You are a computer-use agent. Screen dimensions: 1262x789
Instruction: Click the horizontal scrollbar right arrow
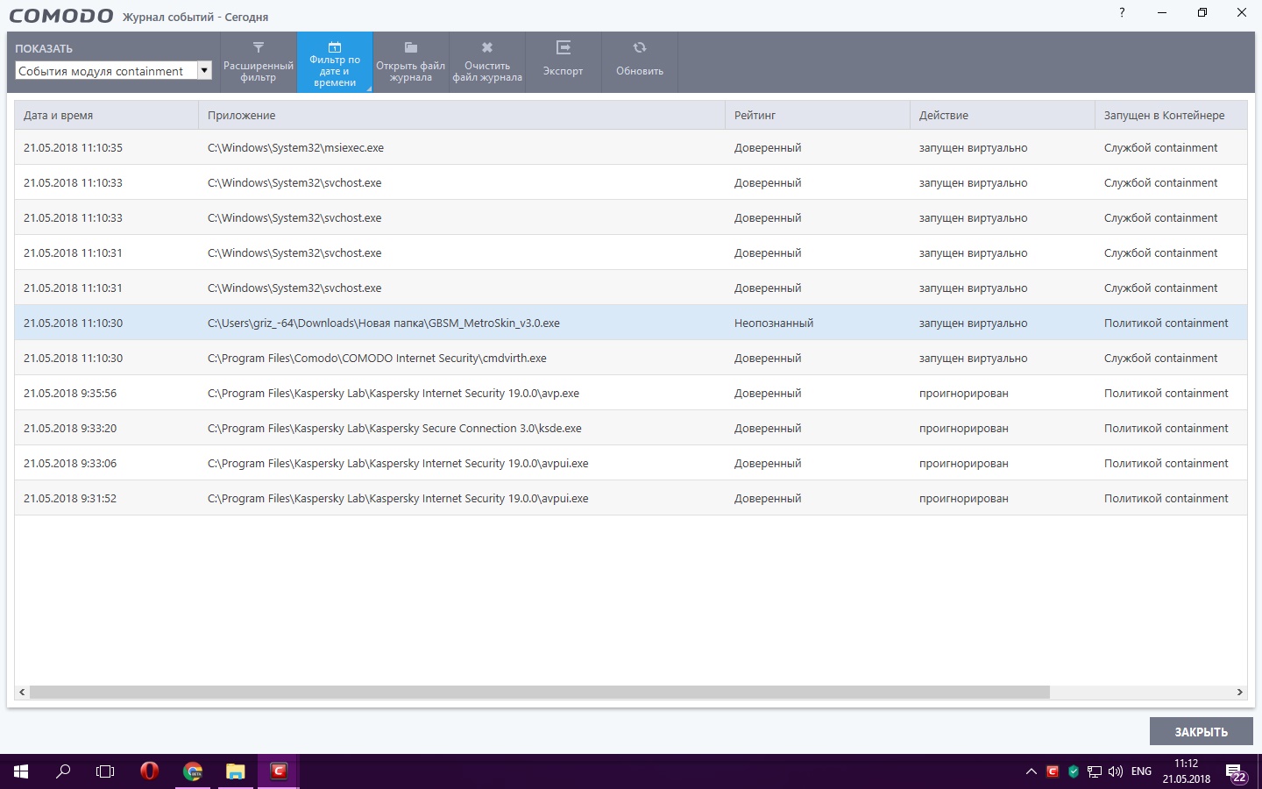1239,693
